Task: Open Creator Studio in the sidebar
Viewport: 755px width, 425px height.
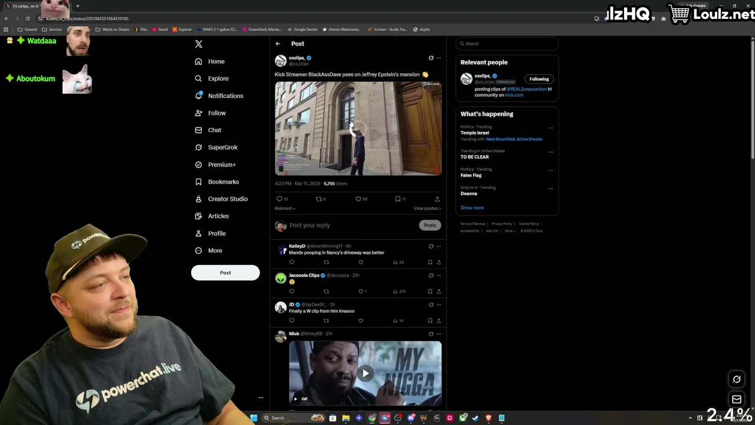Action: [221, 199]
